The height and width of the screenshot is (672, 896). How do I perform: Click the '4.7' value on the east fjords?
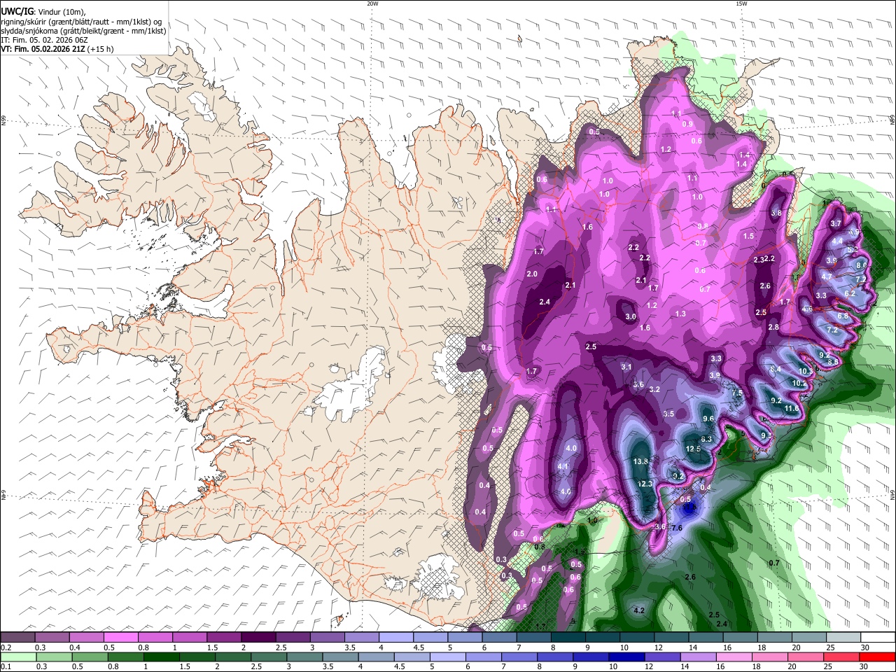tap(827, 276)
